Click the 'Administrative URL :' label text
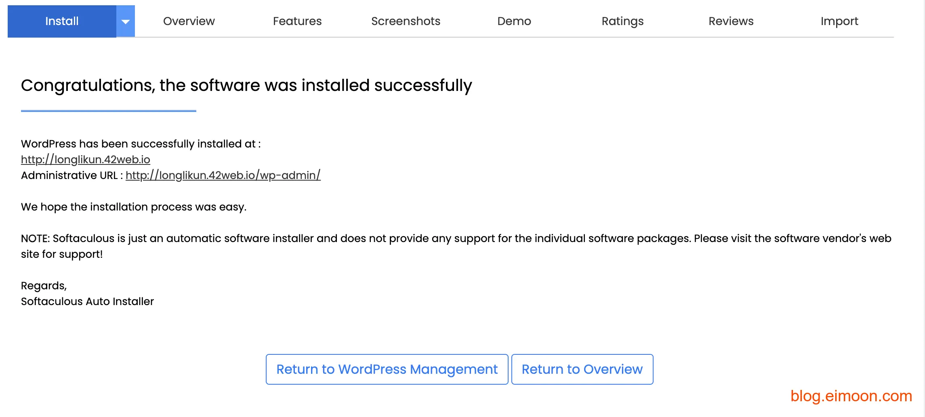 tap(72, 175)
